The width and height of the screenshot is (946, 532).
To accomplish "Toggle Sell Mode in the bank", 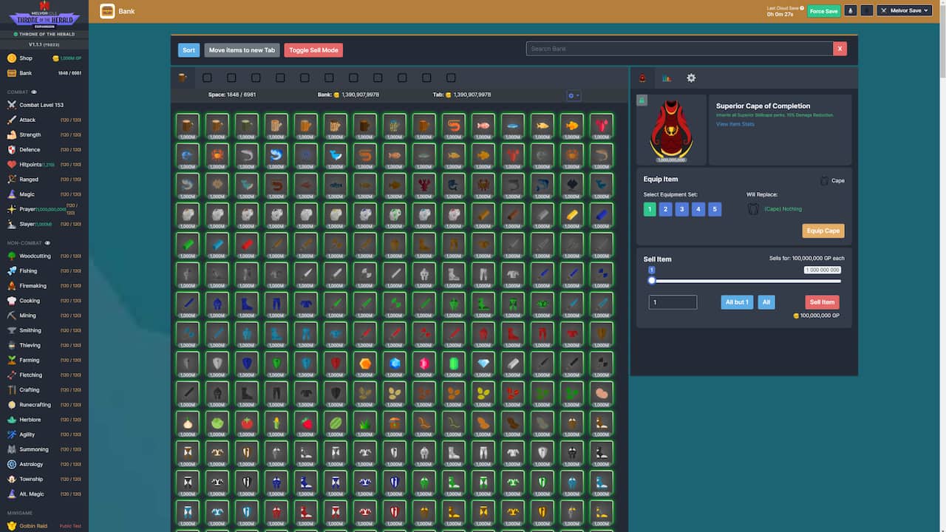I will (x=313, y=50).
